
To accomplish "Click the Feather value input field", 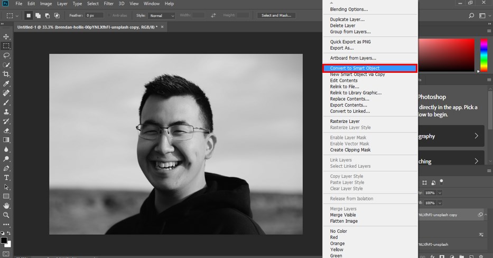I will coord(95,15).
